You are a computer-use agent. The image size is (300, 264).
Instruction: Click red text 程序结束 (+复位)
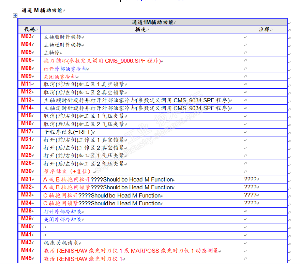[x=67, y=172]
